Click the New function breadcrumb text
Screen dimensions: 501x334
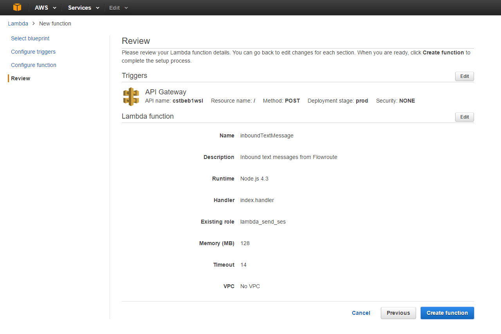[55, 23]
